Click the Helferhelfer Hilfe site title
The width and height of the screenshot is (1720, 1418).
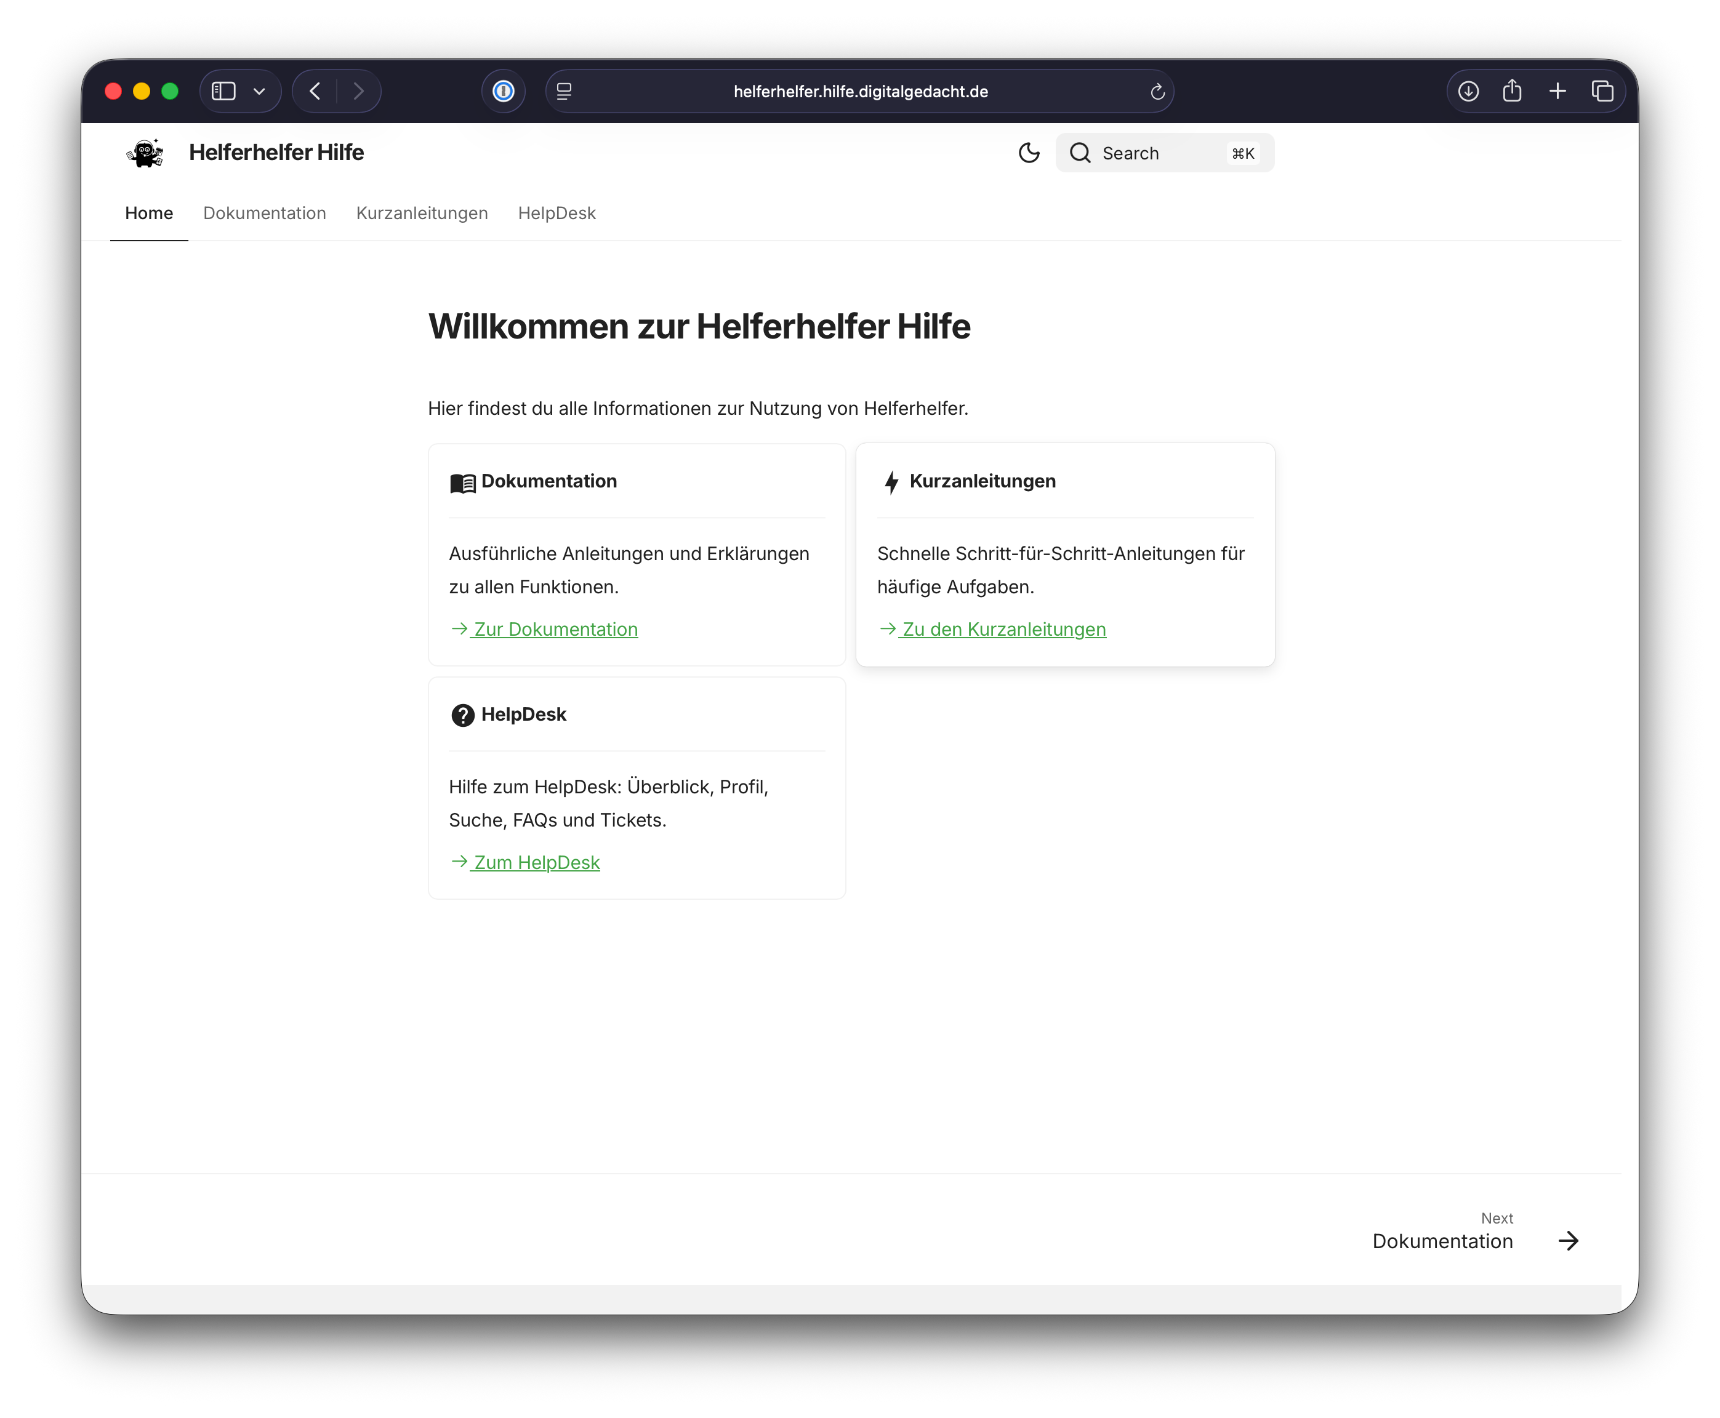click(276, 153)
